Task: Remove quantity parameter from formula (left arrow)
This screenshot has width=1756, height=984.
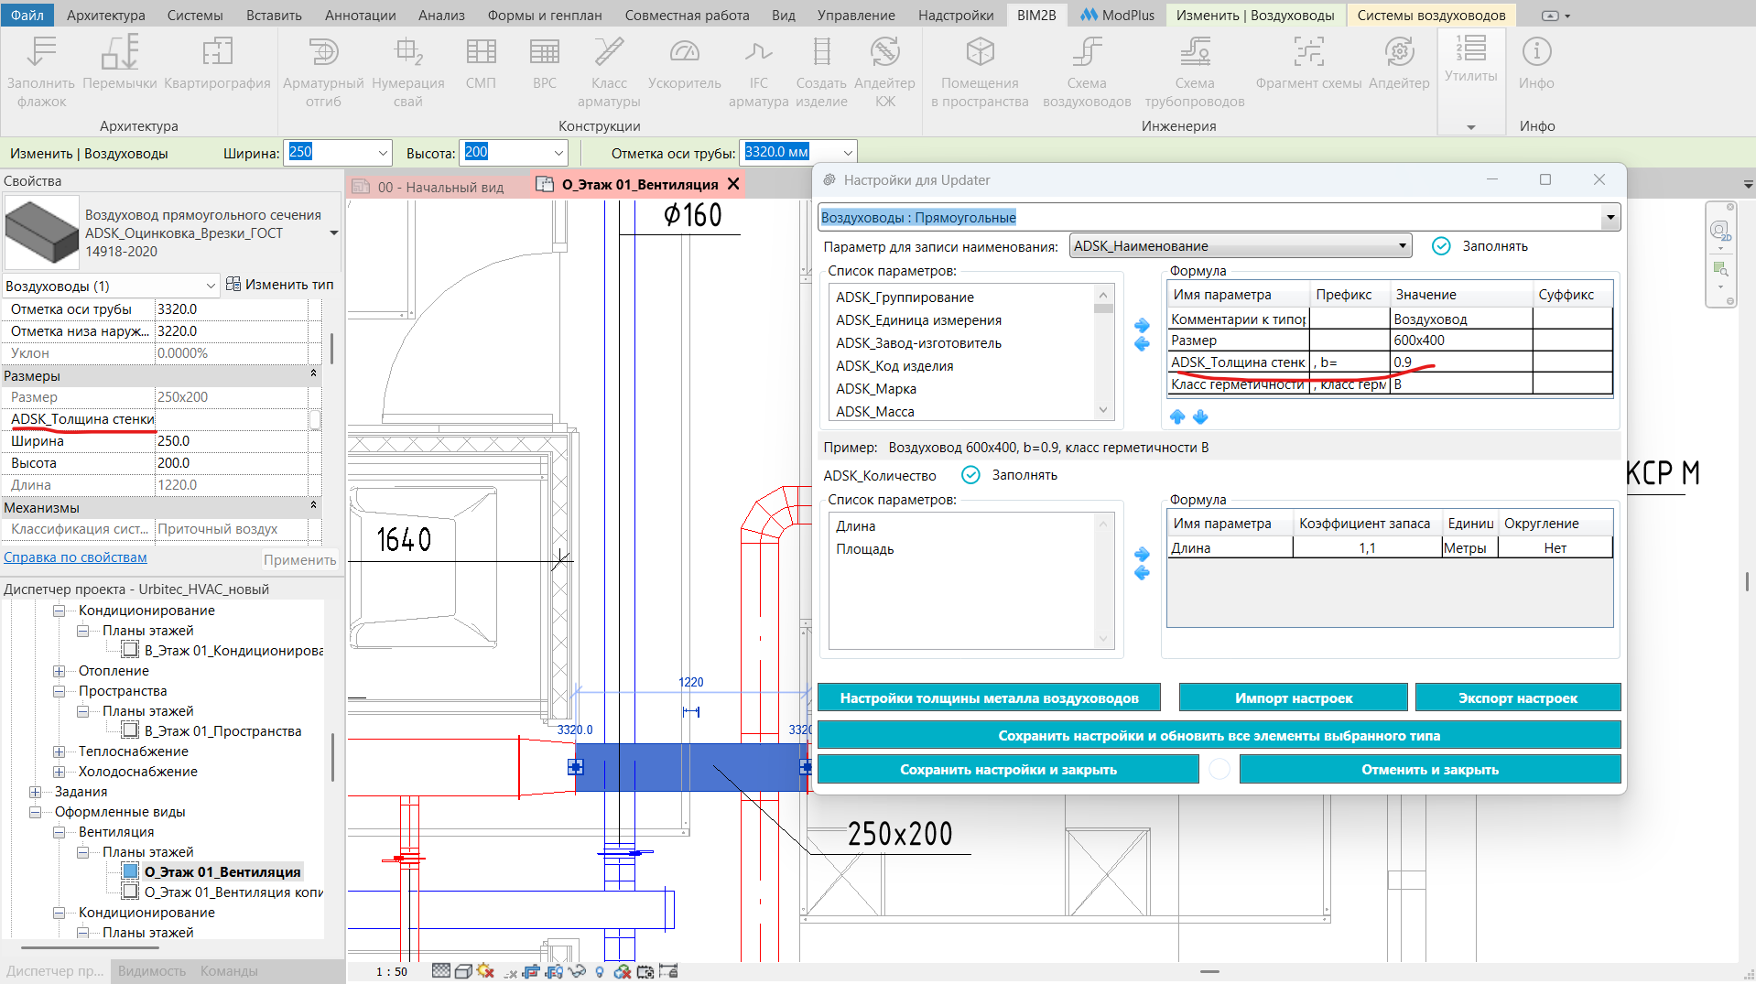Action: pyautogui.click(x=1142, y=573)
